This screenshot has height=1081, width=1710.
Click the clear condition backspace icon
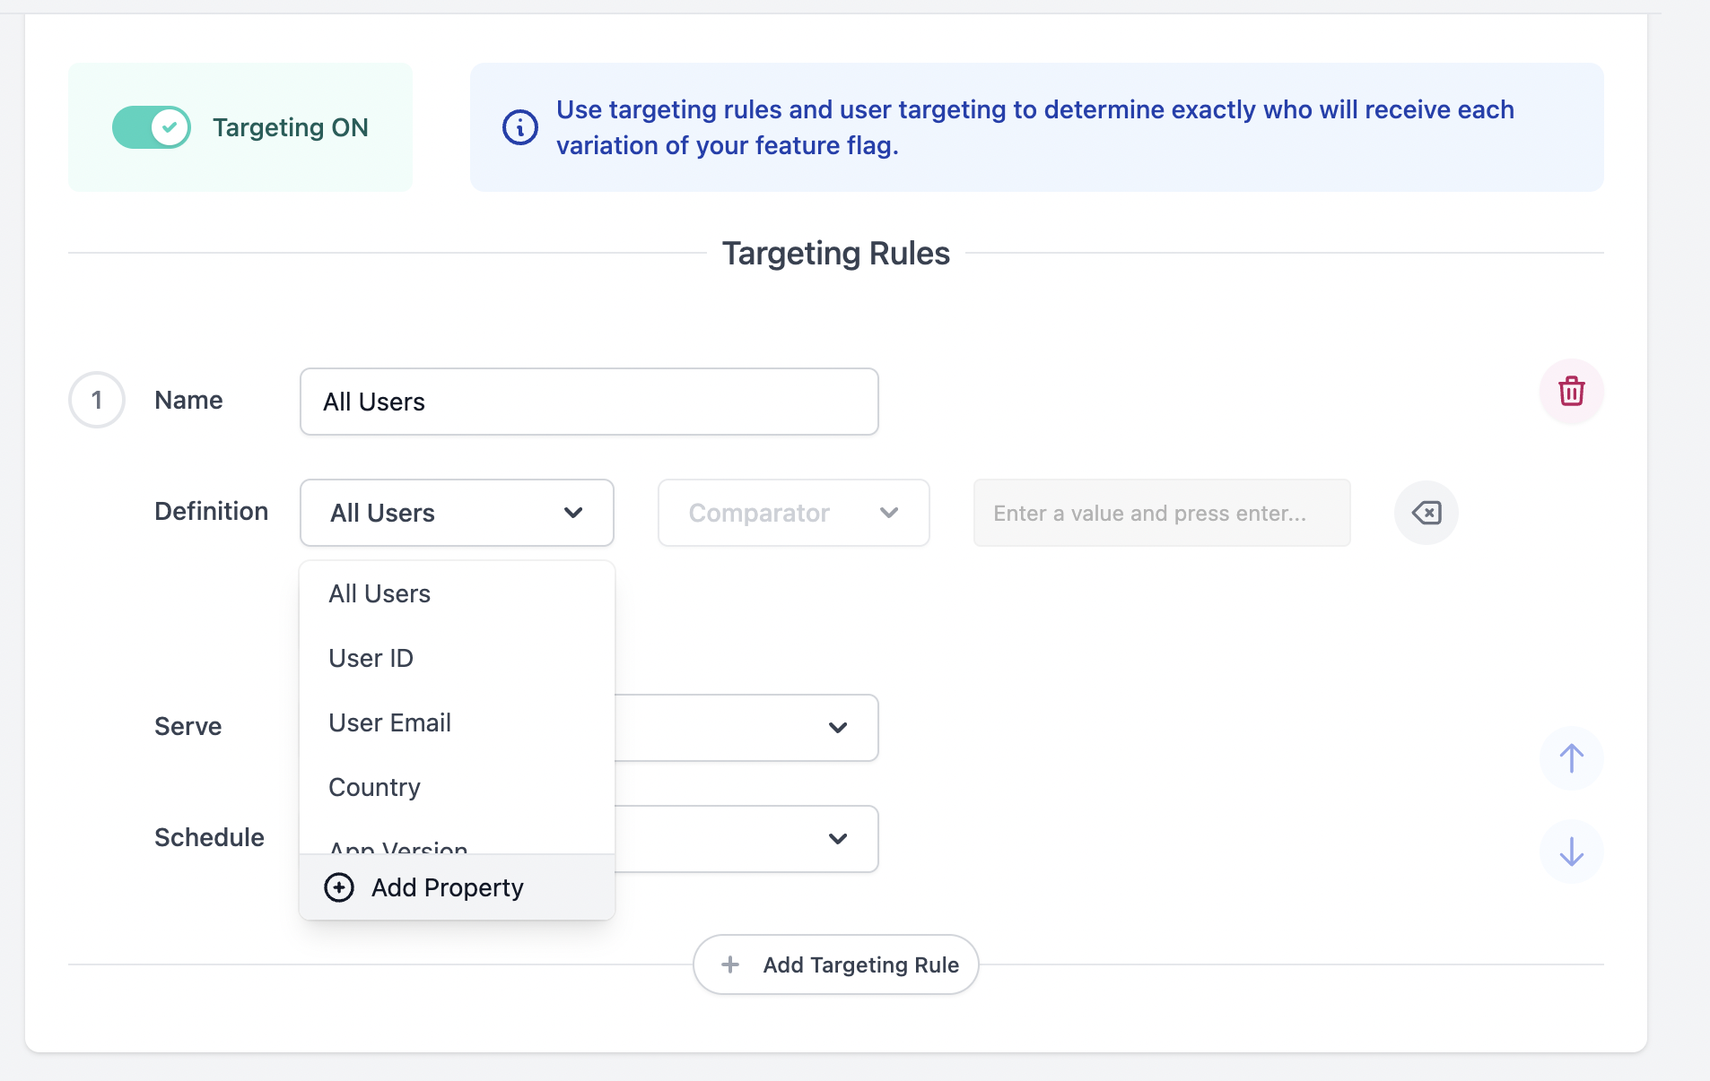[x=1426, y=513]
